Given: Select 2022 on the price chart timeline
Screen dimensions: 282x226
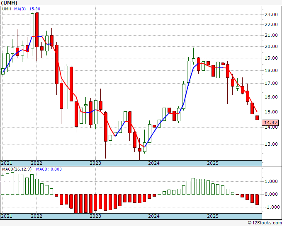Looking at the screenshot, I should 36,163.
